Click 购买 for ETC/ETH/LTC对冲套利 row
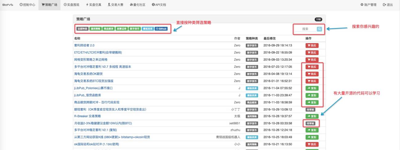Viewport: 400px width, 150px height. click(312, 52)
